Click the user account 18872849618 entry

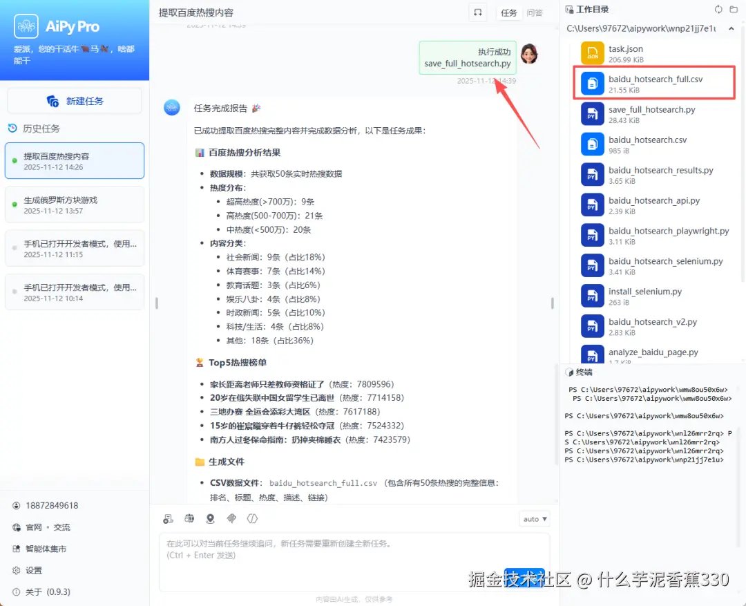(45, 506)
